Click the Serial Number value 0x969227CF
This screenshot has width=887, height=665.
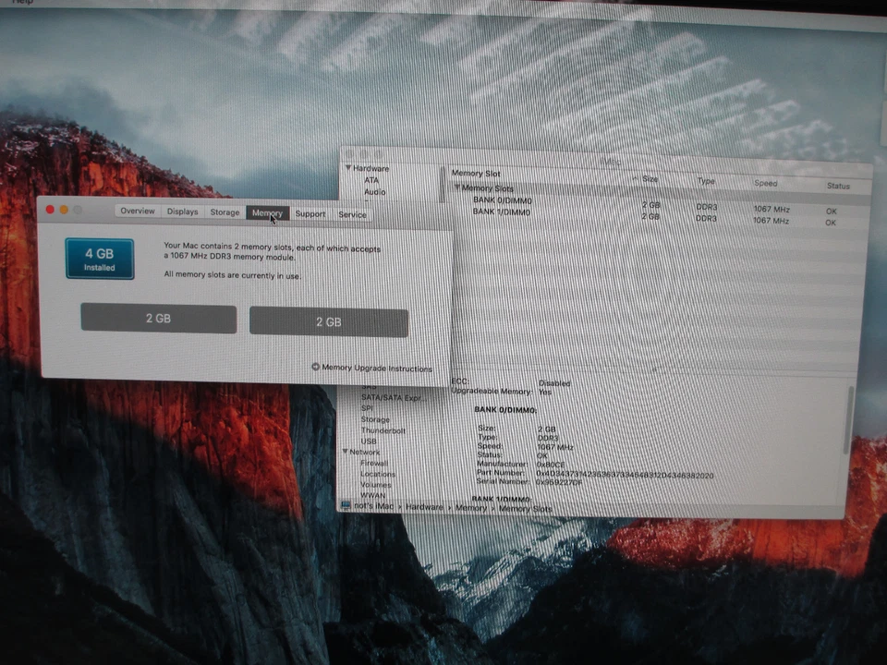click(559, 482)
